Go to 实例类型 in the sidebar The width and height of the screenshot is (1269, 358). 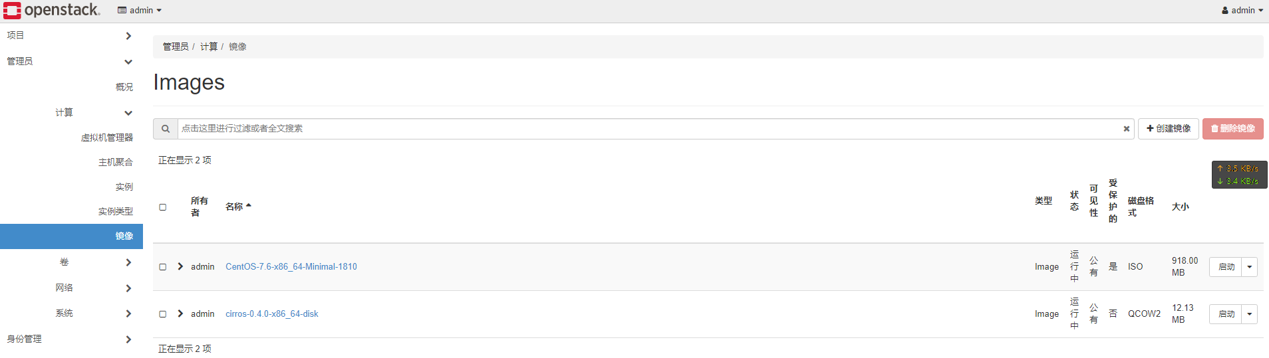point(116,211)
